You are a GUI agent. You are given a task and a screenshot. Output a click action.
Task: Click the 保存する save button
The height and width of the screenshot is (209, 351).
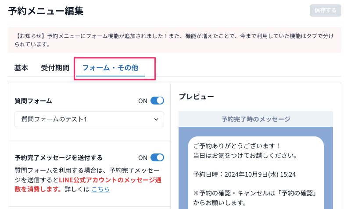pyautogui.click(x=325, y=10)
